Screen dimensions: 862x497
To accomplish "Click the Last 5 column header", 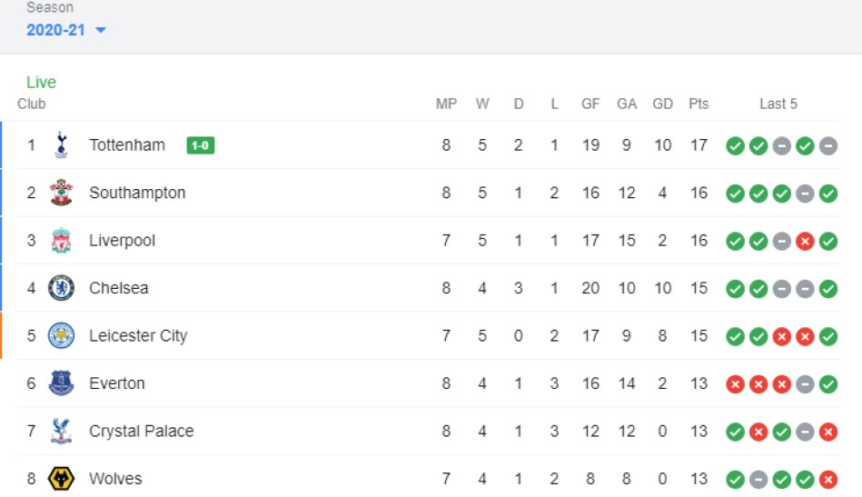I will coord(778,104).
